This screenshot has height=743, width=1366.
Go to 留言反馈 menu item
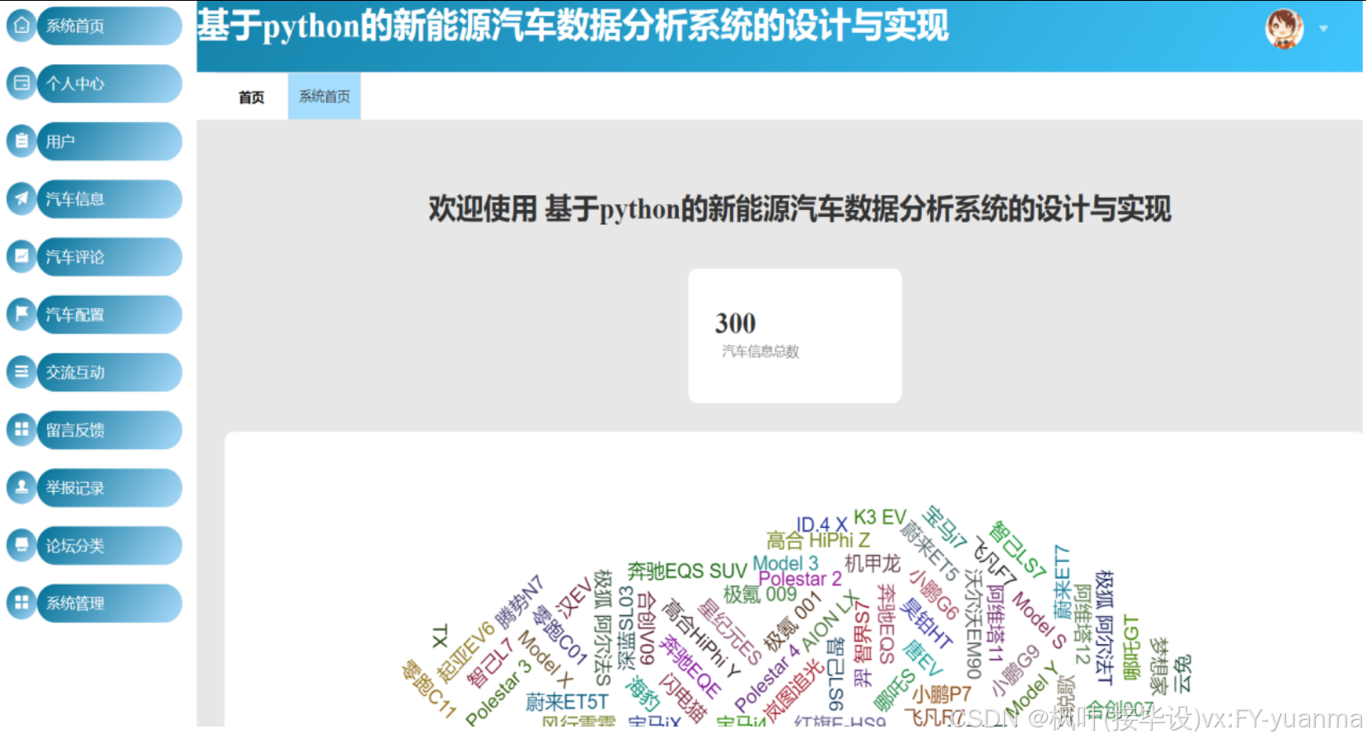click(110, 429)
